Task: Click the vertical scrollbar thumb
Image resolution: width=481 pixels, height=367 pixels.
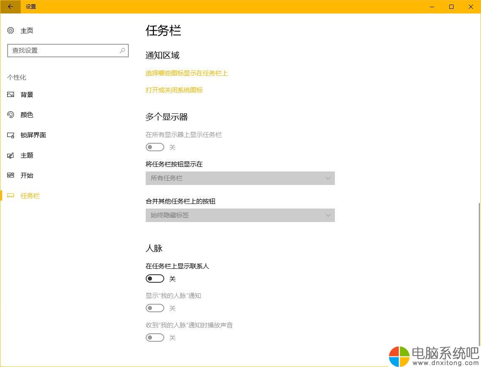Action: [x=479, y=274]
